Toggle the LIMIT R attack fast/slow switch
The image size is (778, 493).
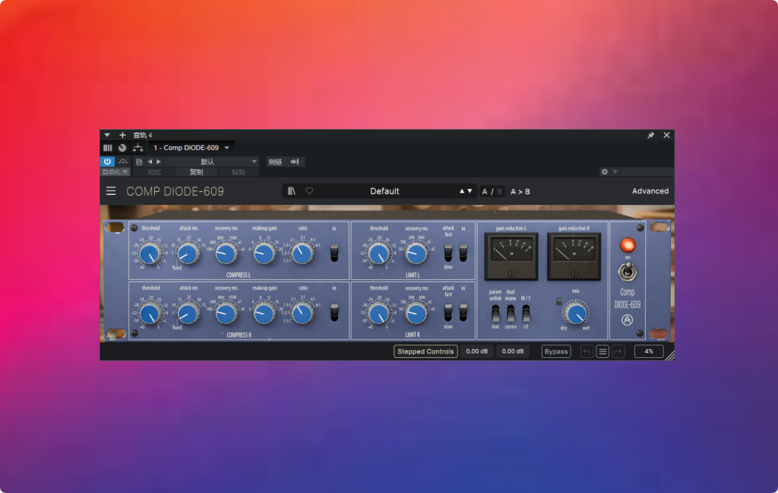pos(448,312)
